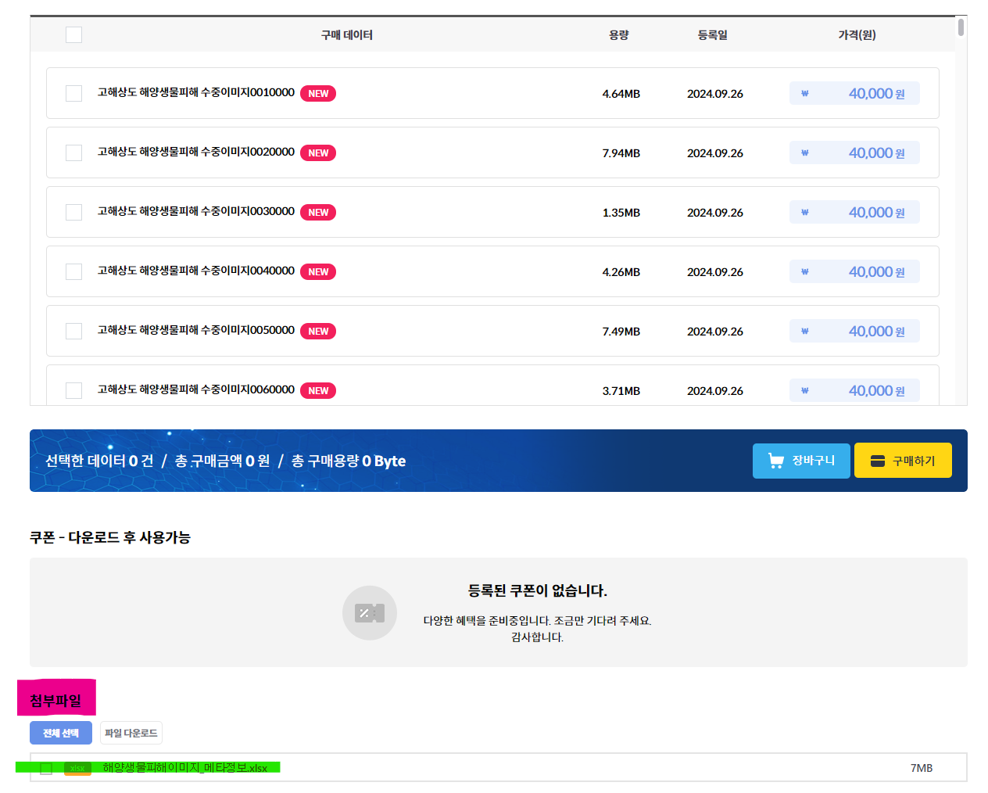Open the 해양생물피해이미지_메타정보.xlsx file link
The height and width of the screenshot is (793, 988).
point(185,768)
